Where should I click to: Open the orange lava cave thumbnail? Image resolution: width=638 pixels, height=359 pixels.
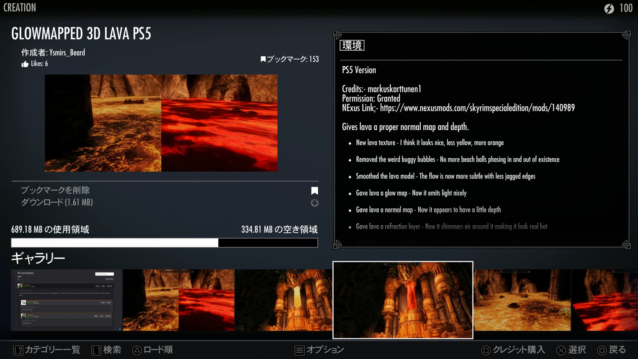(522, 300)
